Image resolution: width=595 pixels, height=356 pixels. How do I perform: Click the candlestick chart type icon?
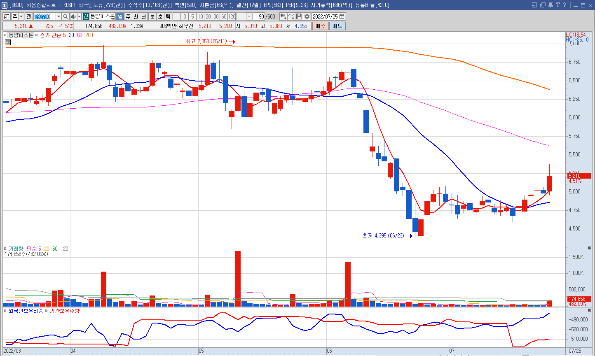click(x=283, y=16)
